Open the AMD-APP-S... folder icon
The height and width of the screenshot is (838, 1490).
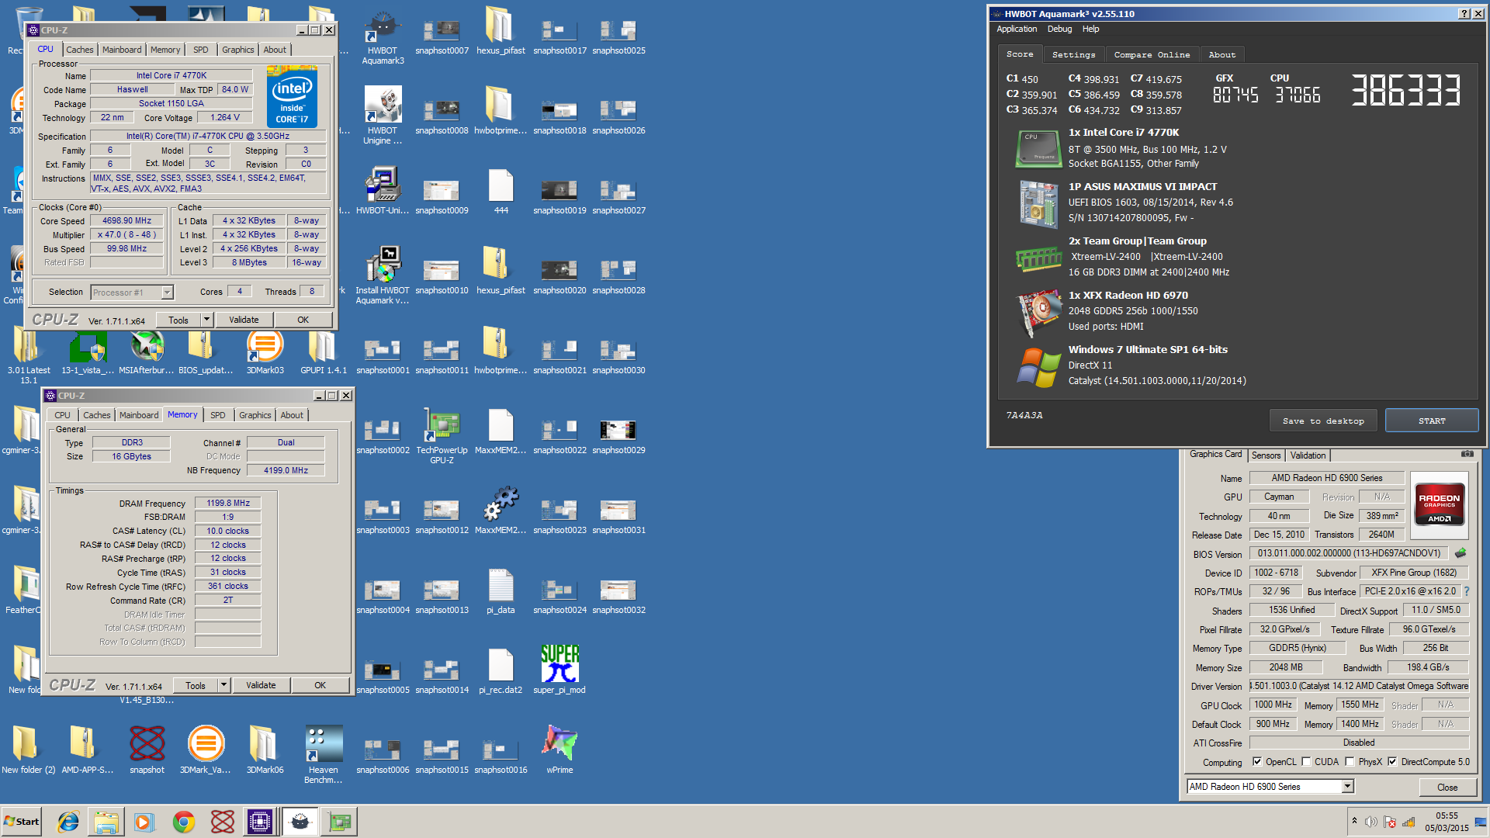[88, 750]
